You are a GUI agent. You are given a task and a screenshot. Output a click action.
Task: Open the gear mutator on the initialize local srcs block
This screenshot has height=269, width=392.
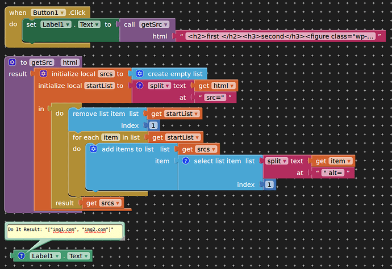43,74
